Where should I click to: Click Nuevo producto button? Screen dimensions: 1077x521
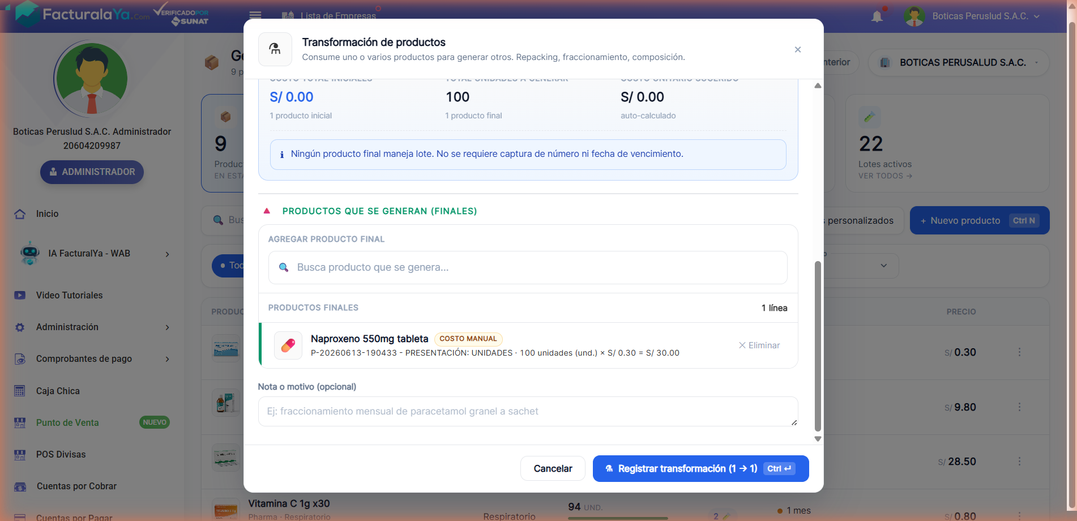[980, 220]
